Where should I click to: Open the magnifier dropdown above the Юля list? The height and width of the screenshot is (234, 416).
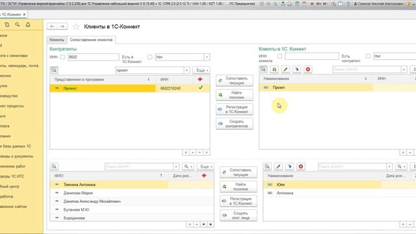coord(401,166)
